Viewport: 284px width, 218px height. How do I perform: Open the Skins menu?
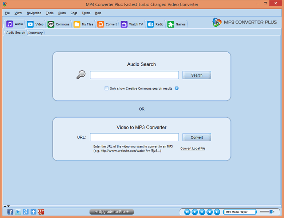(x=62, y=13)
